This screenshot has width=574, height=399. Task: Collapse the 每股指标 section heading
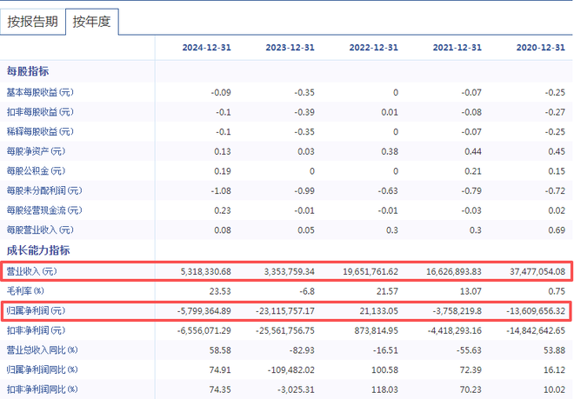(x=28, y=71)
